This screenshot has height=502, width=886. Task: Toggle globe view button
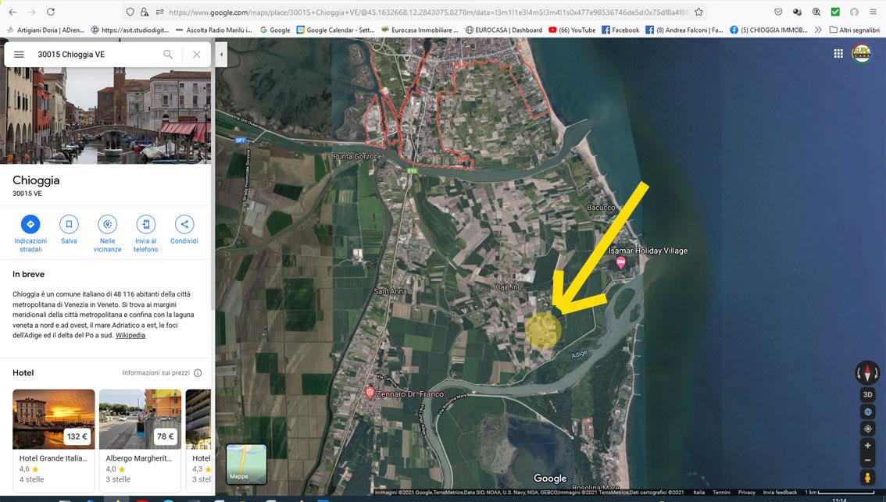[x=867, y=411]
